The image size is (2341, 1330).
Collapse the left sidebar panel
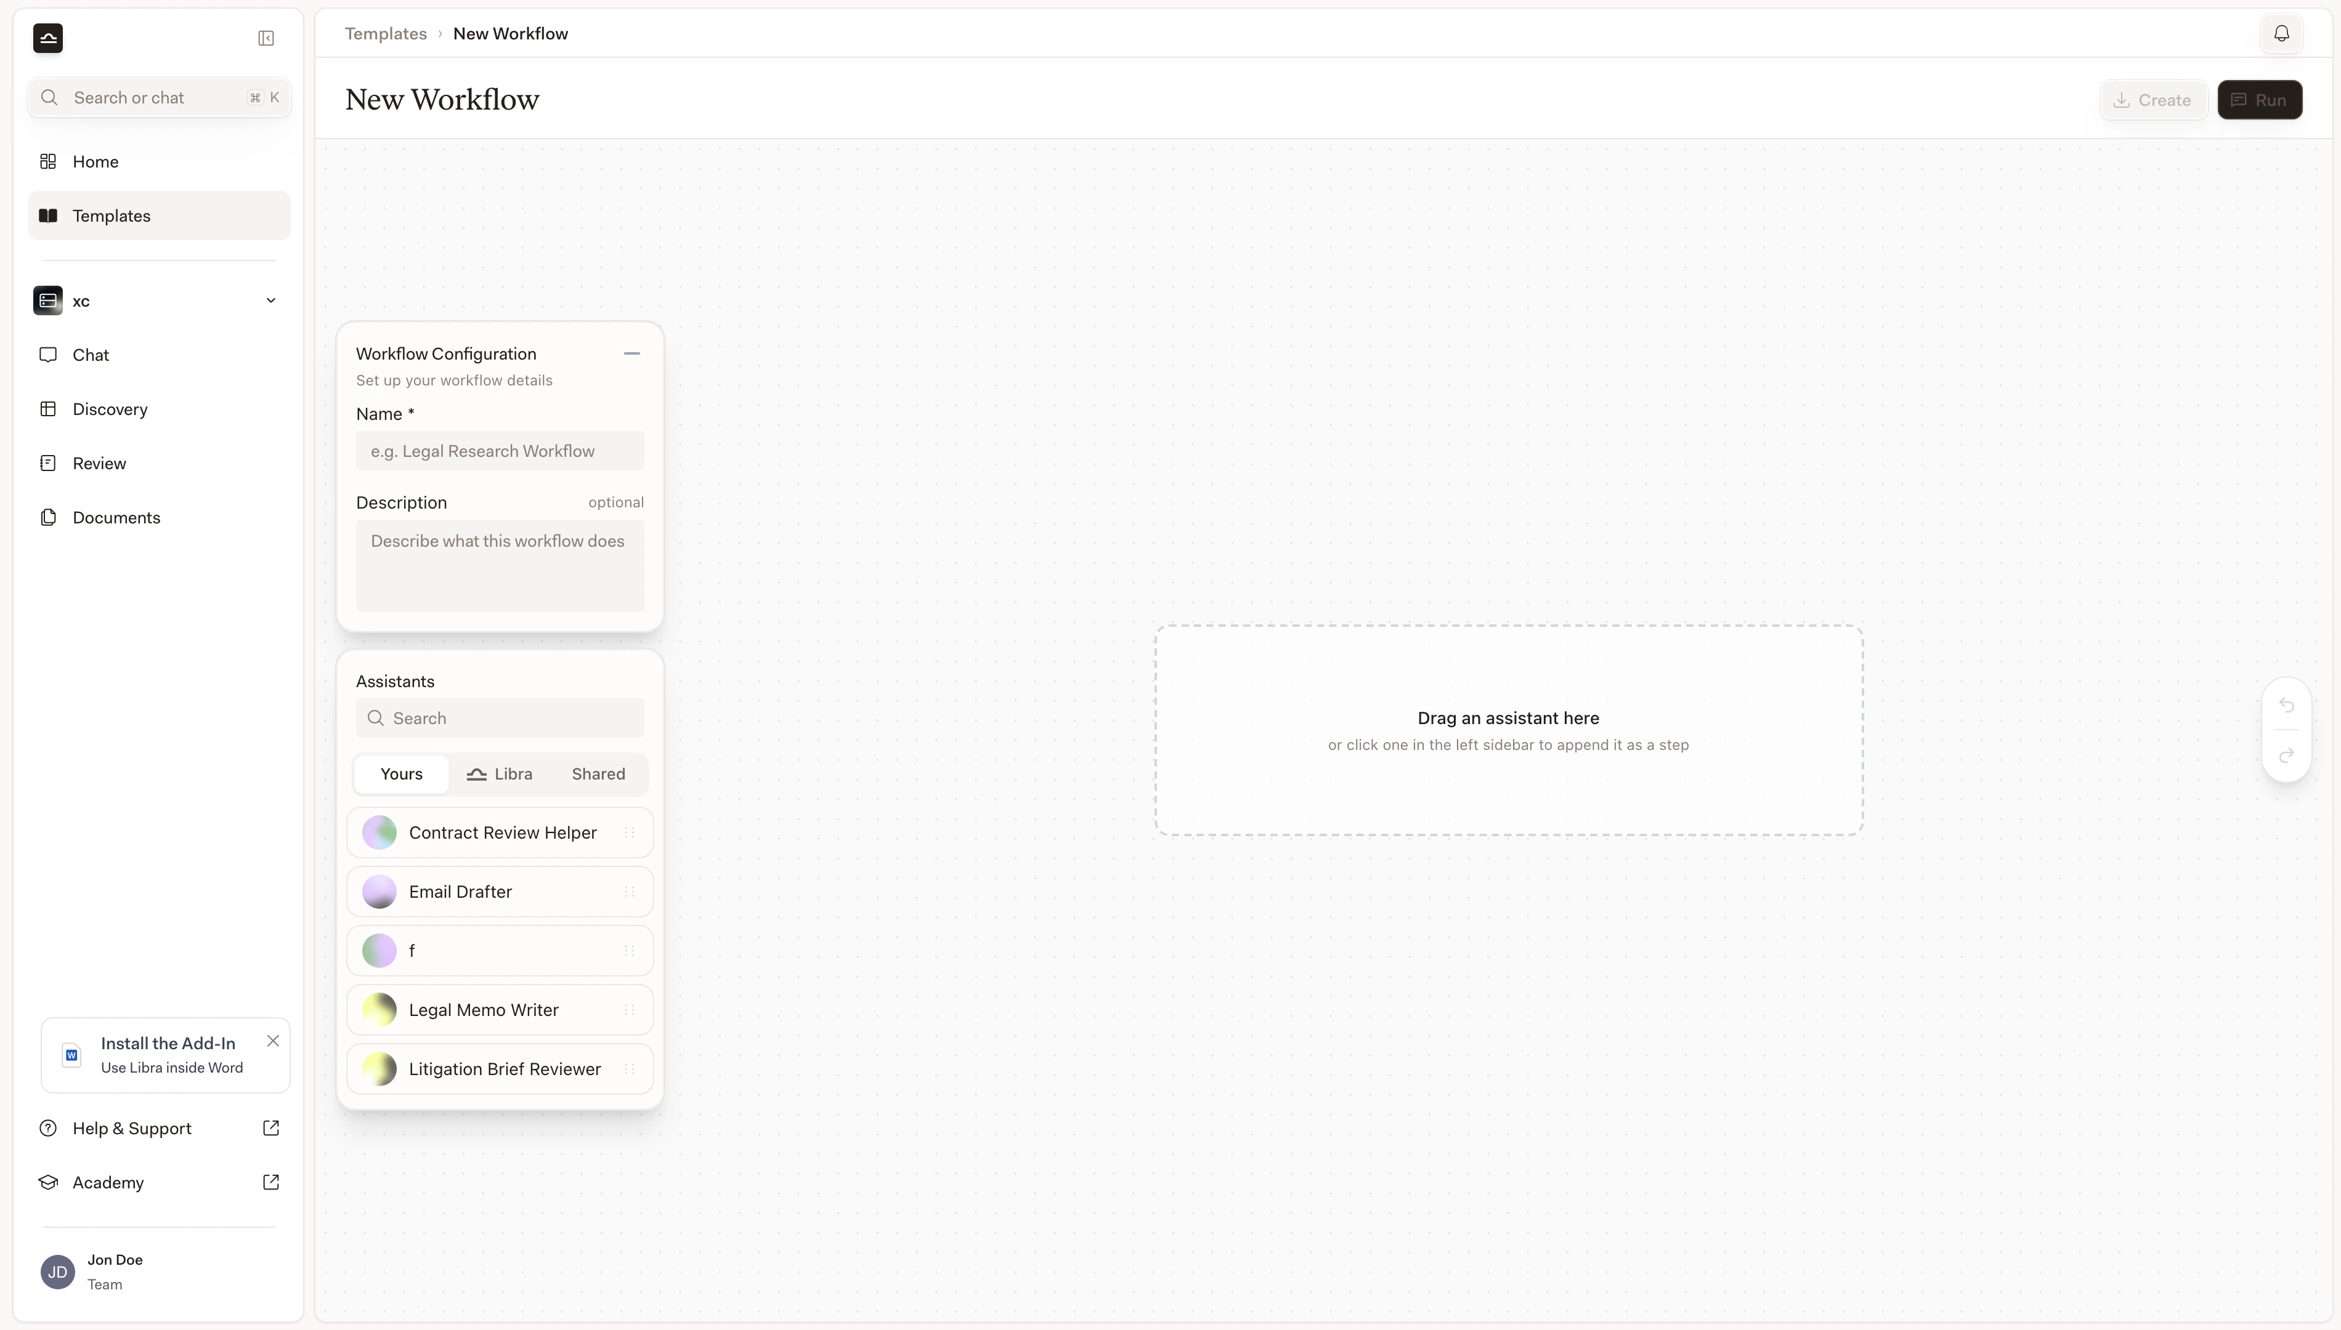(266, 38)
